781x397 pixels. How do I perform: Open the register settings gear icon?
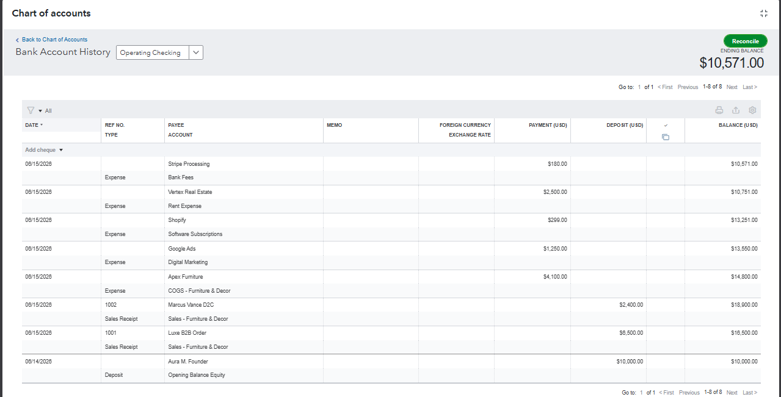[752, 110]
